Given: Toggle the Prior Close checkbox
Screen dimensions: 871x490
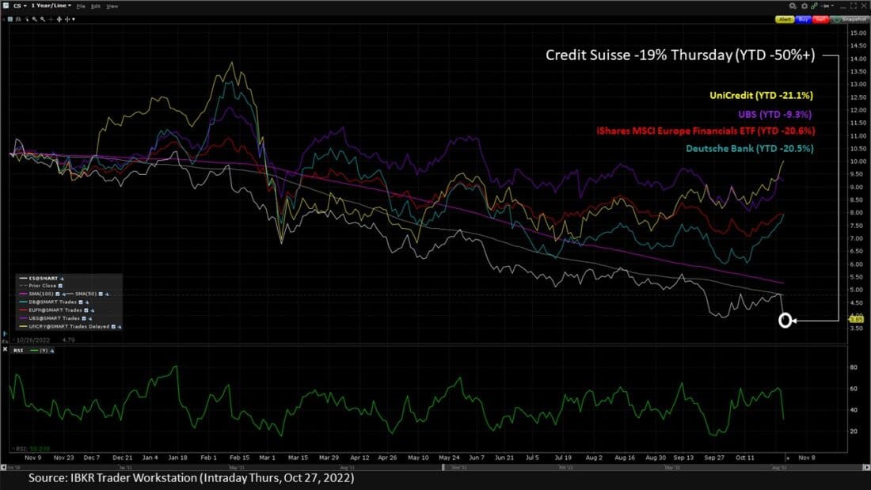Looking at the screenshot, I should tap(60, 286).
